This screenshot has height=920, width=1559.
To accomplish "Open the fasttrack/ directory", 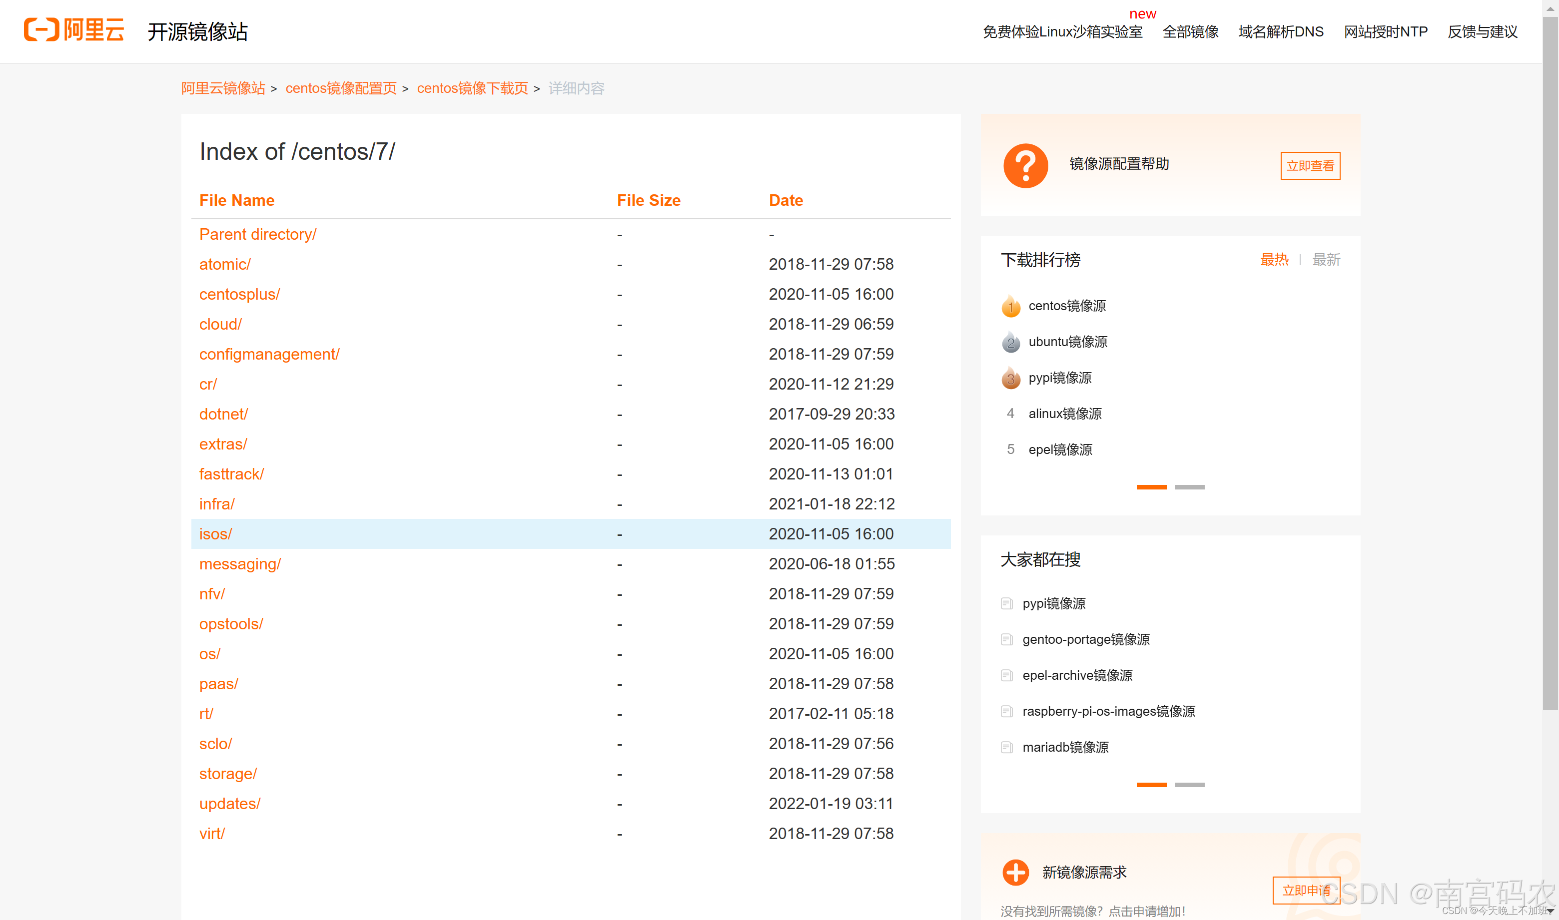I will [231, 473].
